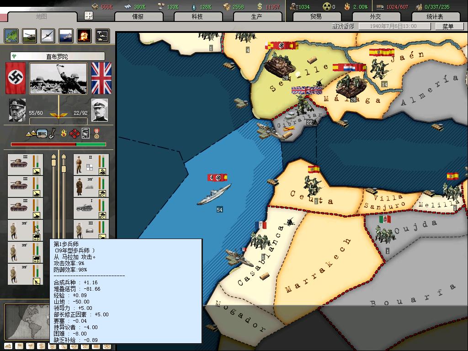Viewport: 468px width, 351px height.
Task: Click tooltip line 山地 -50.00
Action: coord(72,302)
